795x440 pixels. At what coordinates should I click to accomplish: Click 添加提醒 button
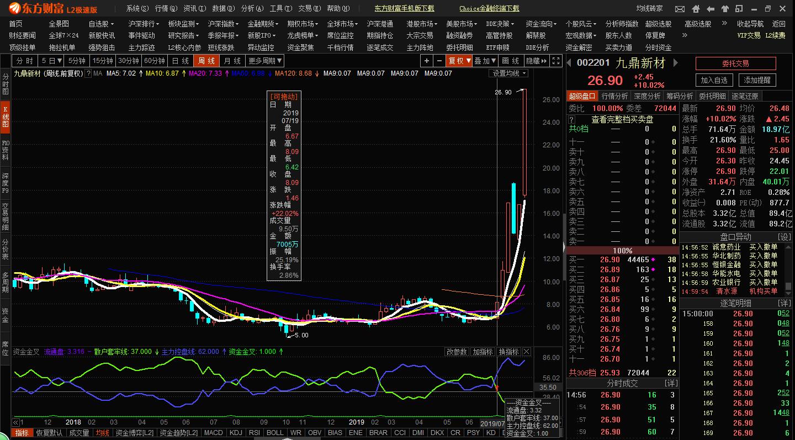click(x=757, y=80)
